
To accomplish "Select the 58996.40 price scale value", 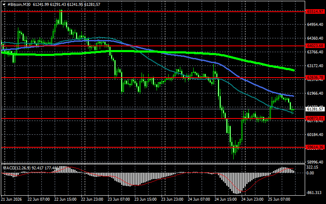I will (x=315, y=162).
